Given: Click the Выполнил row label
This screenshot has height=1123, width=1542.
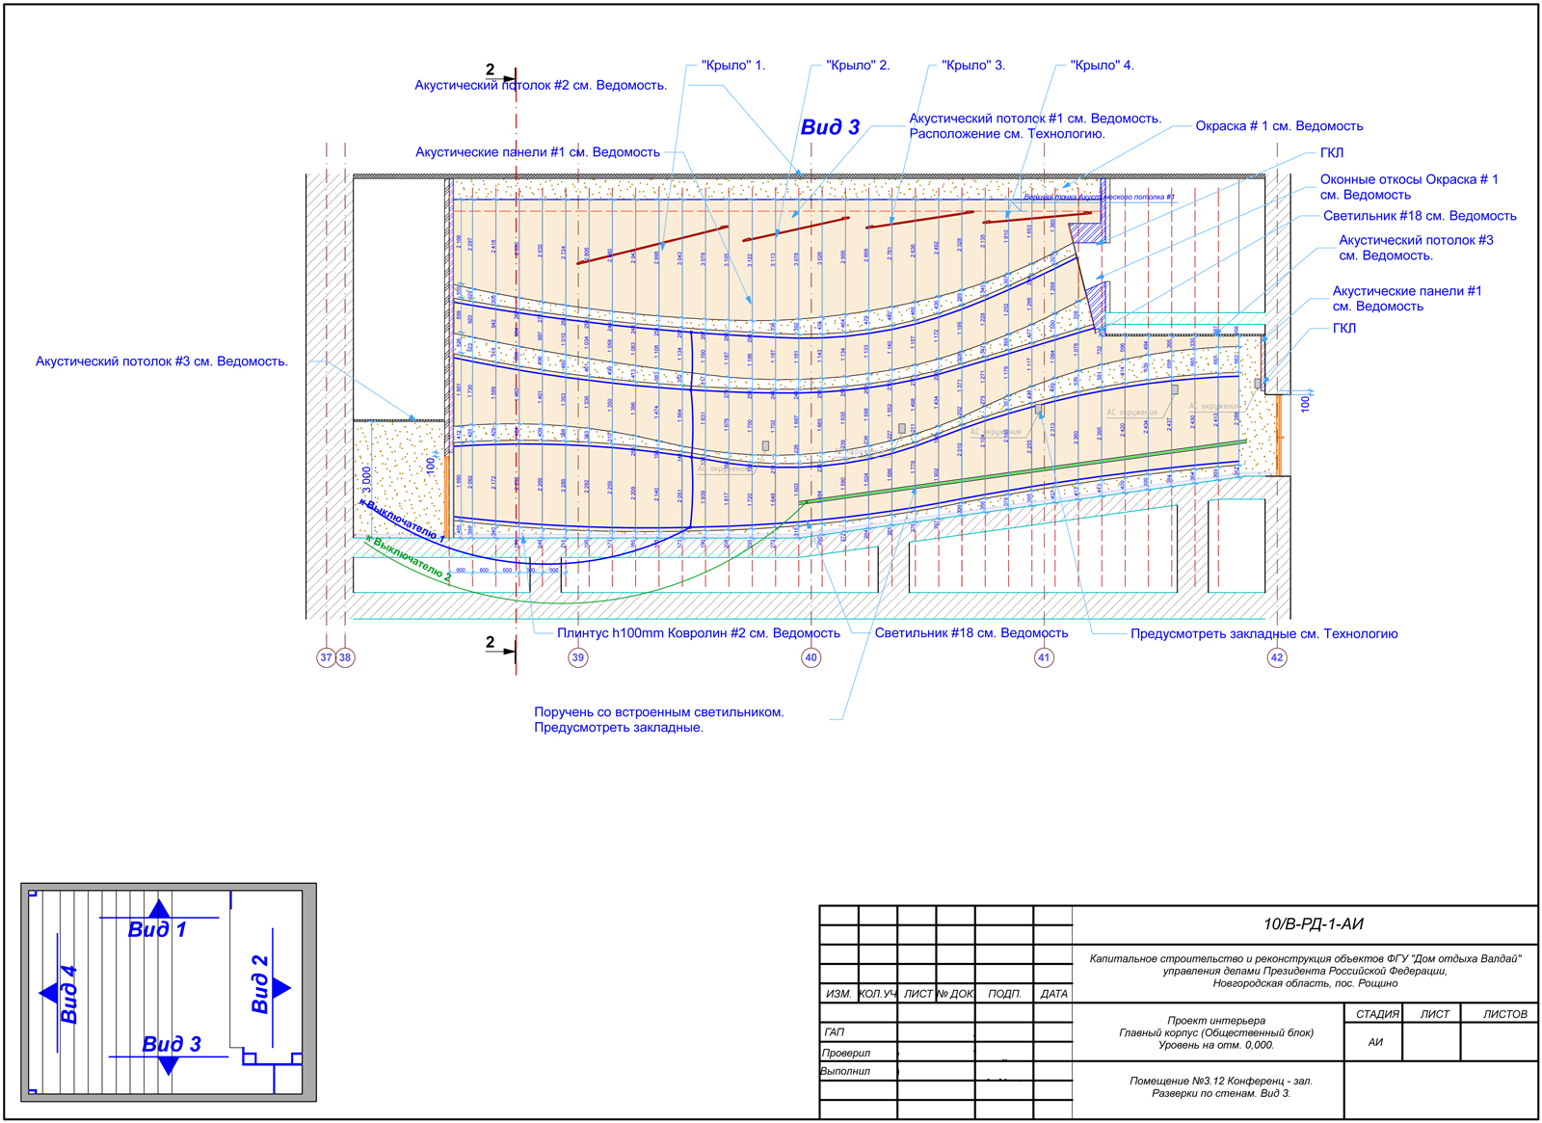Looking at the screenshot, I should click(845, 1071).
